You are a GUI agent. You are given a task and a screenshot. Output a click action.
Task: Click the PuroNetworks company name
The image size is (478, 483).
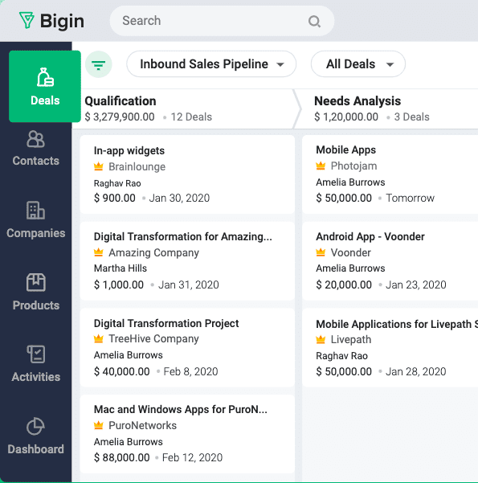point(143,425)
